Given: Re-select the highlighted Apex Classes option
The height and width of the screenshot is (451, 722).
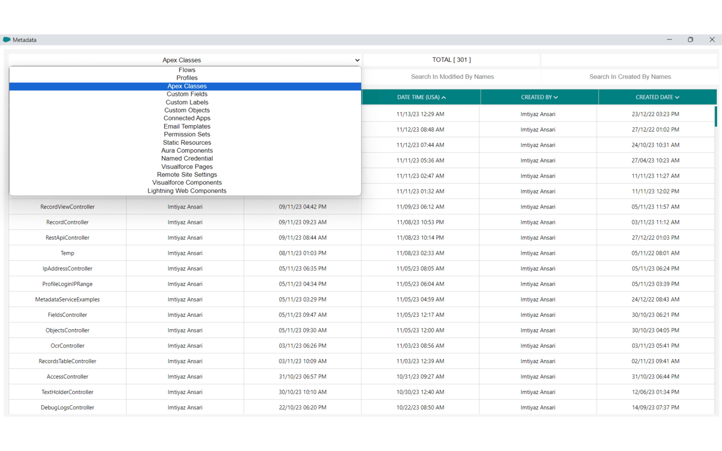Looking at the screenshot, I should (x=187, y=86).
